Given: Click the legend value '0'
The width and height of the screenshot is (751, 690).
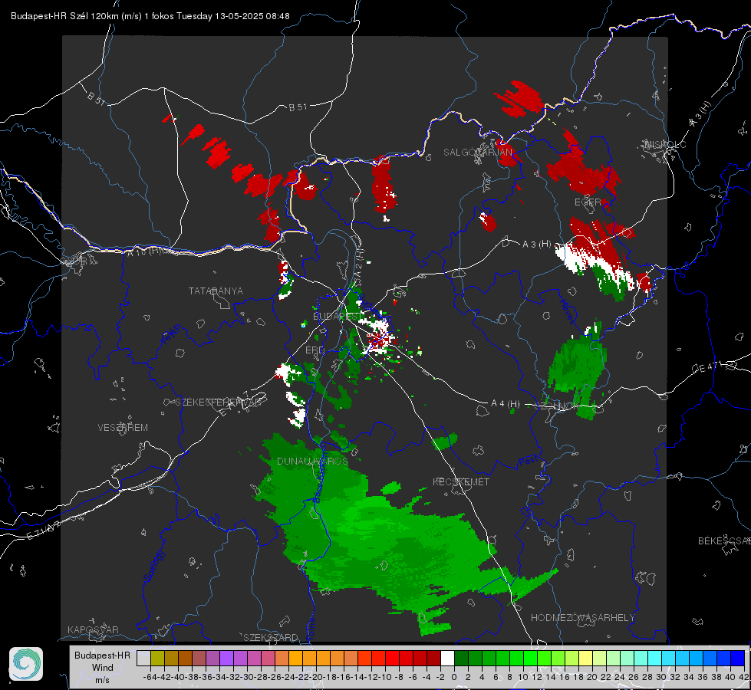Looking at the screenshot, I should point(454,677).
